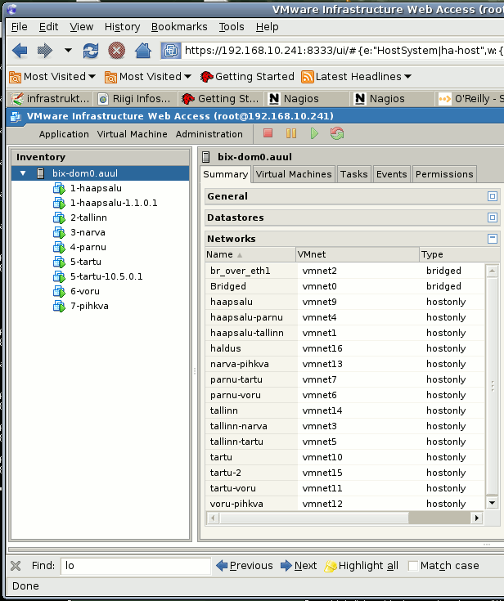Enable the Match case checkbox
The width and height of the screenshot is (504, 601).
tap(413, 566)
